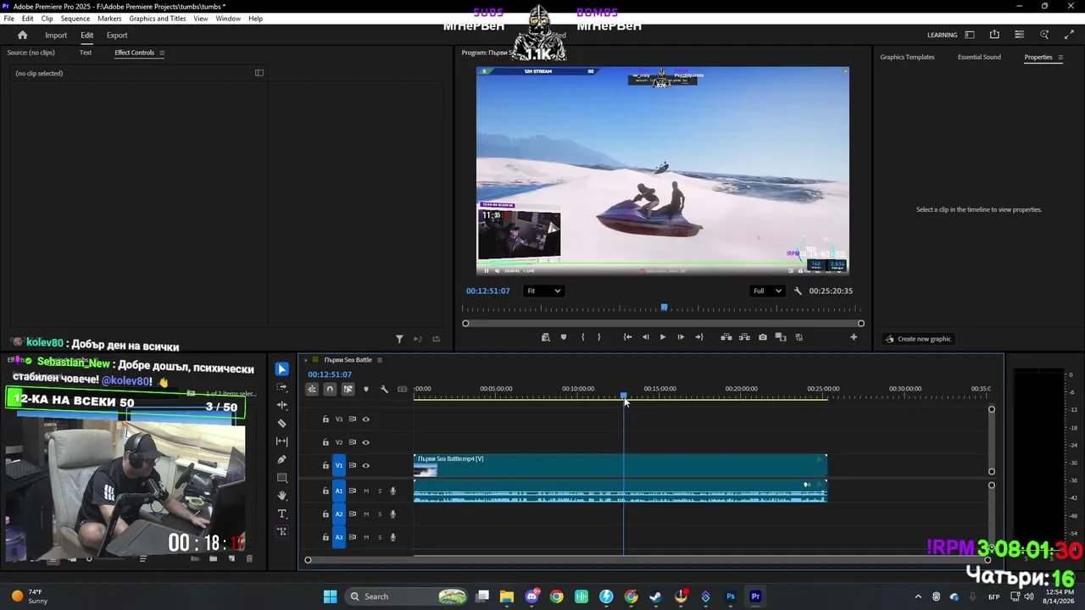The image size is (1085, 610).
Task: Click the Program Monitor playhead marker
Action: click(664, 308)
